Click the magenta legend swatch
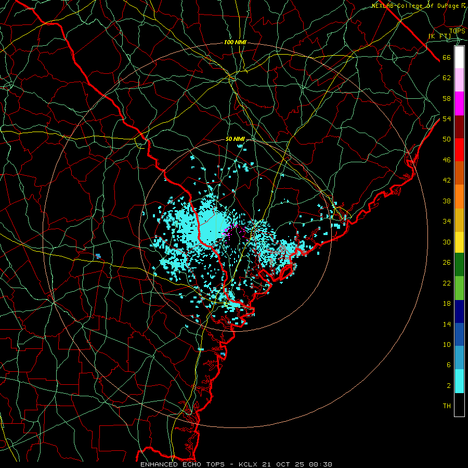The width and height of the screenshot is (468, 468). [x=459, y=103]
